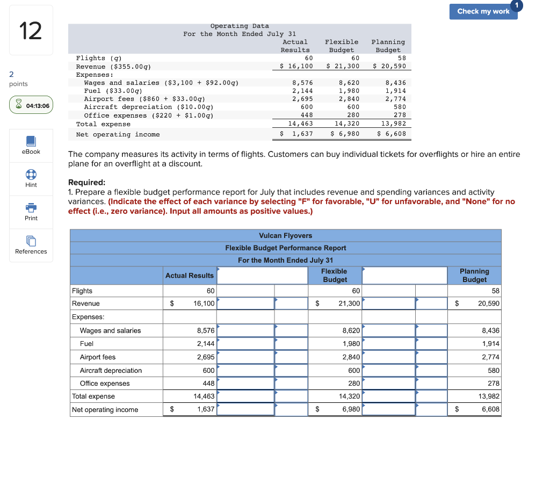Click the Print icon in the sidebar
The image size is (550, 477).
pos(31,212)
